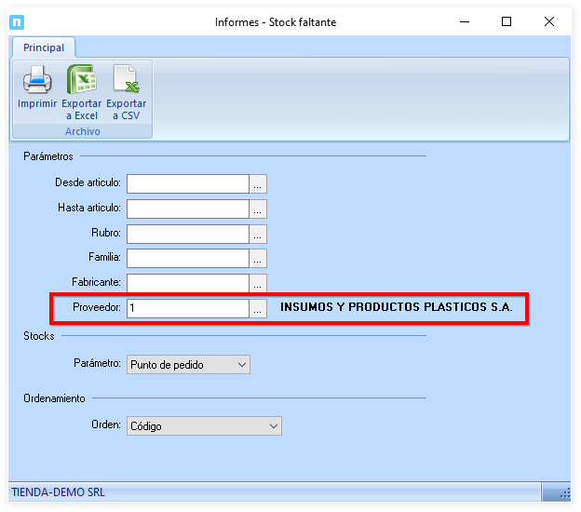This screenshot has height=512, width=581.
Task: Click the Fabricante text field
Action: tap(188, 282)
